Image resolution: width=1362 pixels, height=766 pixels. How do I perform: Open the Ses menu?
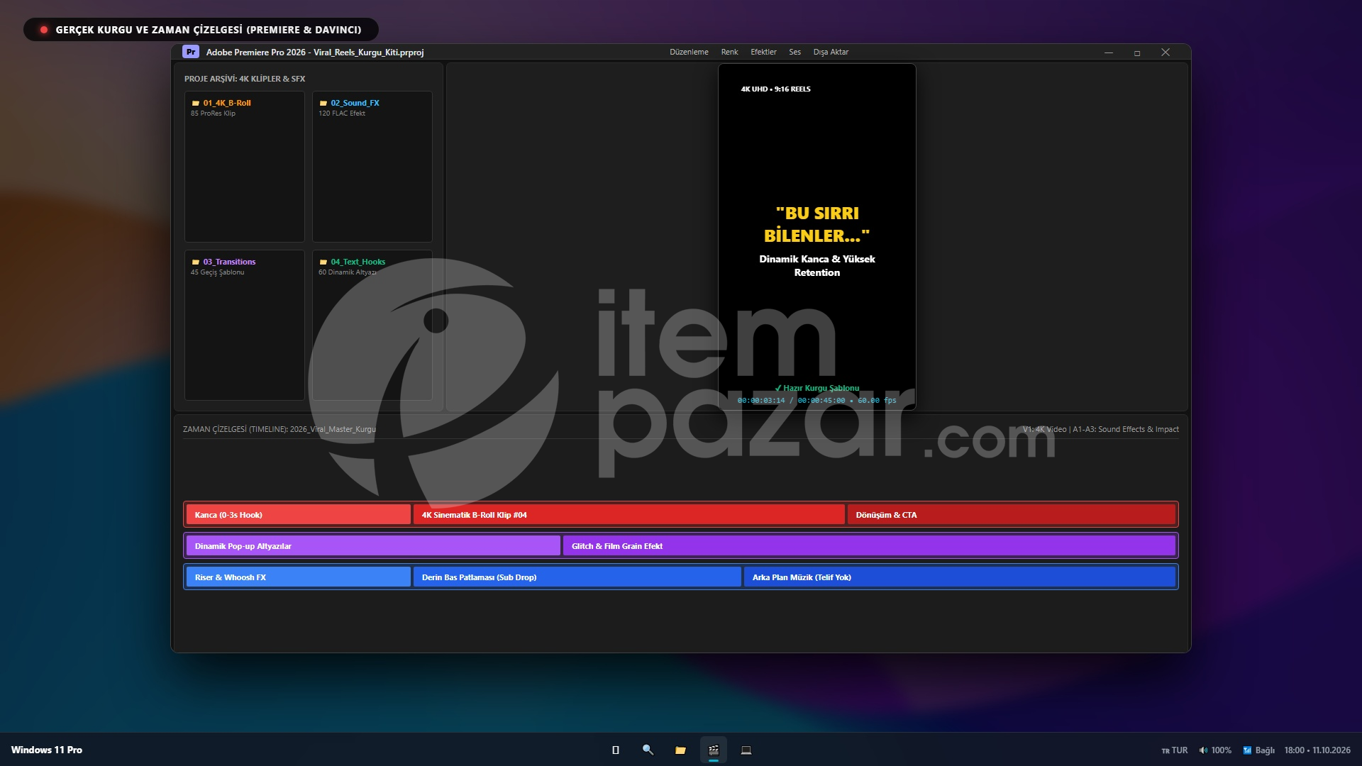(794, 52)
